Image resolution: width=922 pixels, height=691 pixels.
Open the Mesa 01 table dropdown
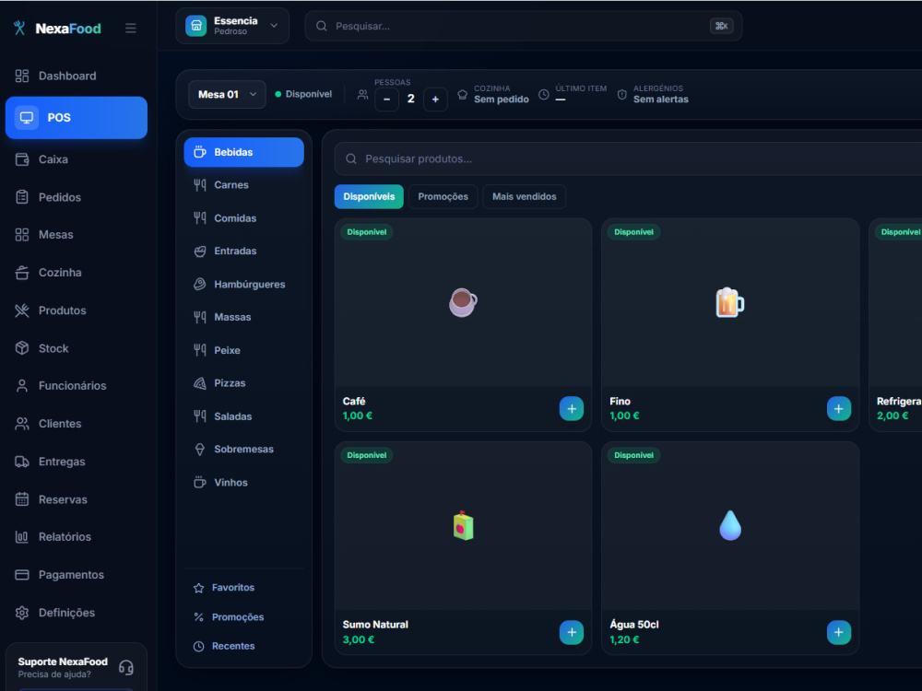point(227,95)
